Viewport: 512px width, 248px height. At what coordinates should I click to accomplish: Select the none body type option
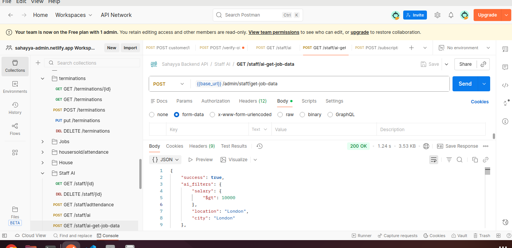152,115
